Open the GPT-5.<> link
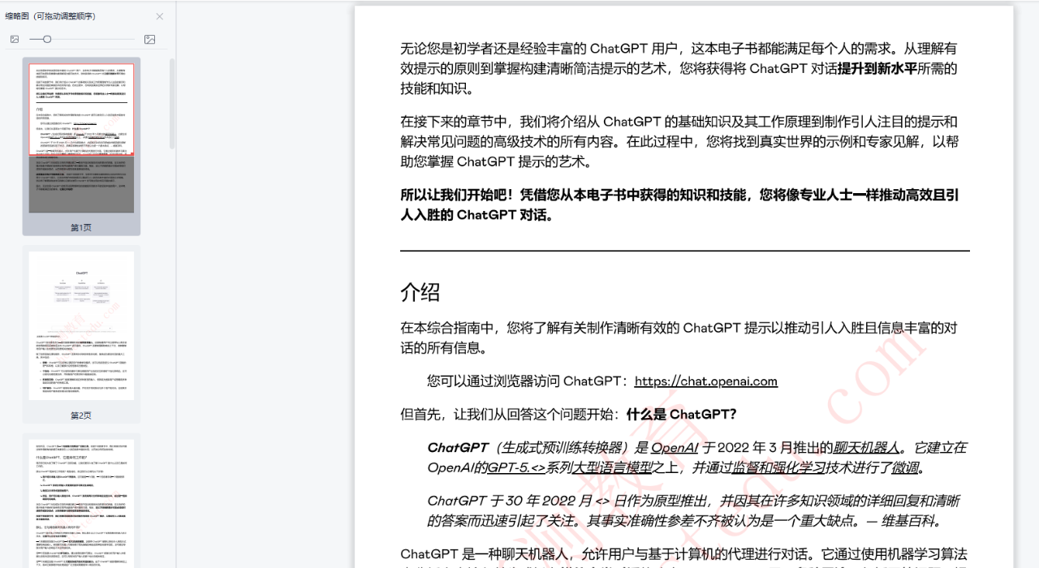Screen dimensions: 1039x568 (x=515, y=467)
